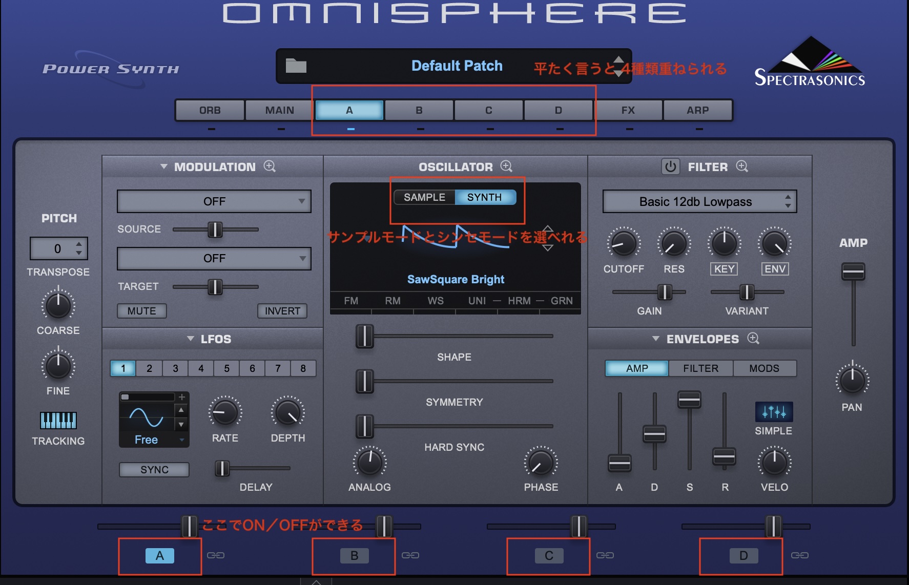
Task: Select LFO number 3
Action: (x=175, y=368)
